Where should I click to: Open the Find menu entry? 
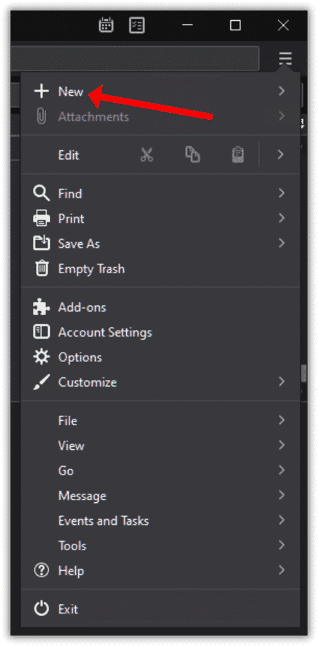(x=160, y=193)
